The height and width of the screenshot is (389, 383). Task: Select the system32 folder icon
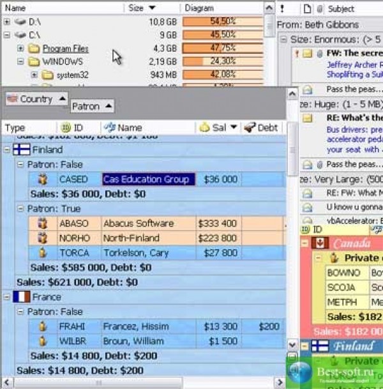(47, 75)
